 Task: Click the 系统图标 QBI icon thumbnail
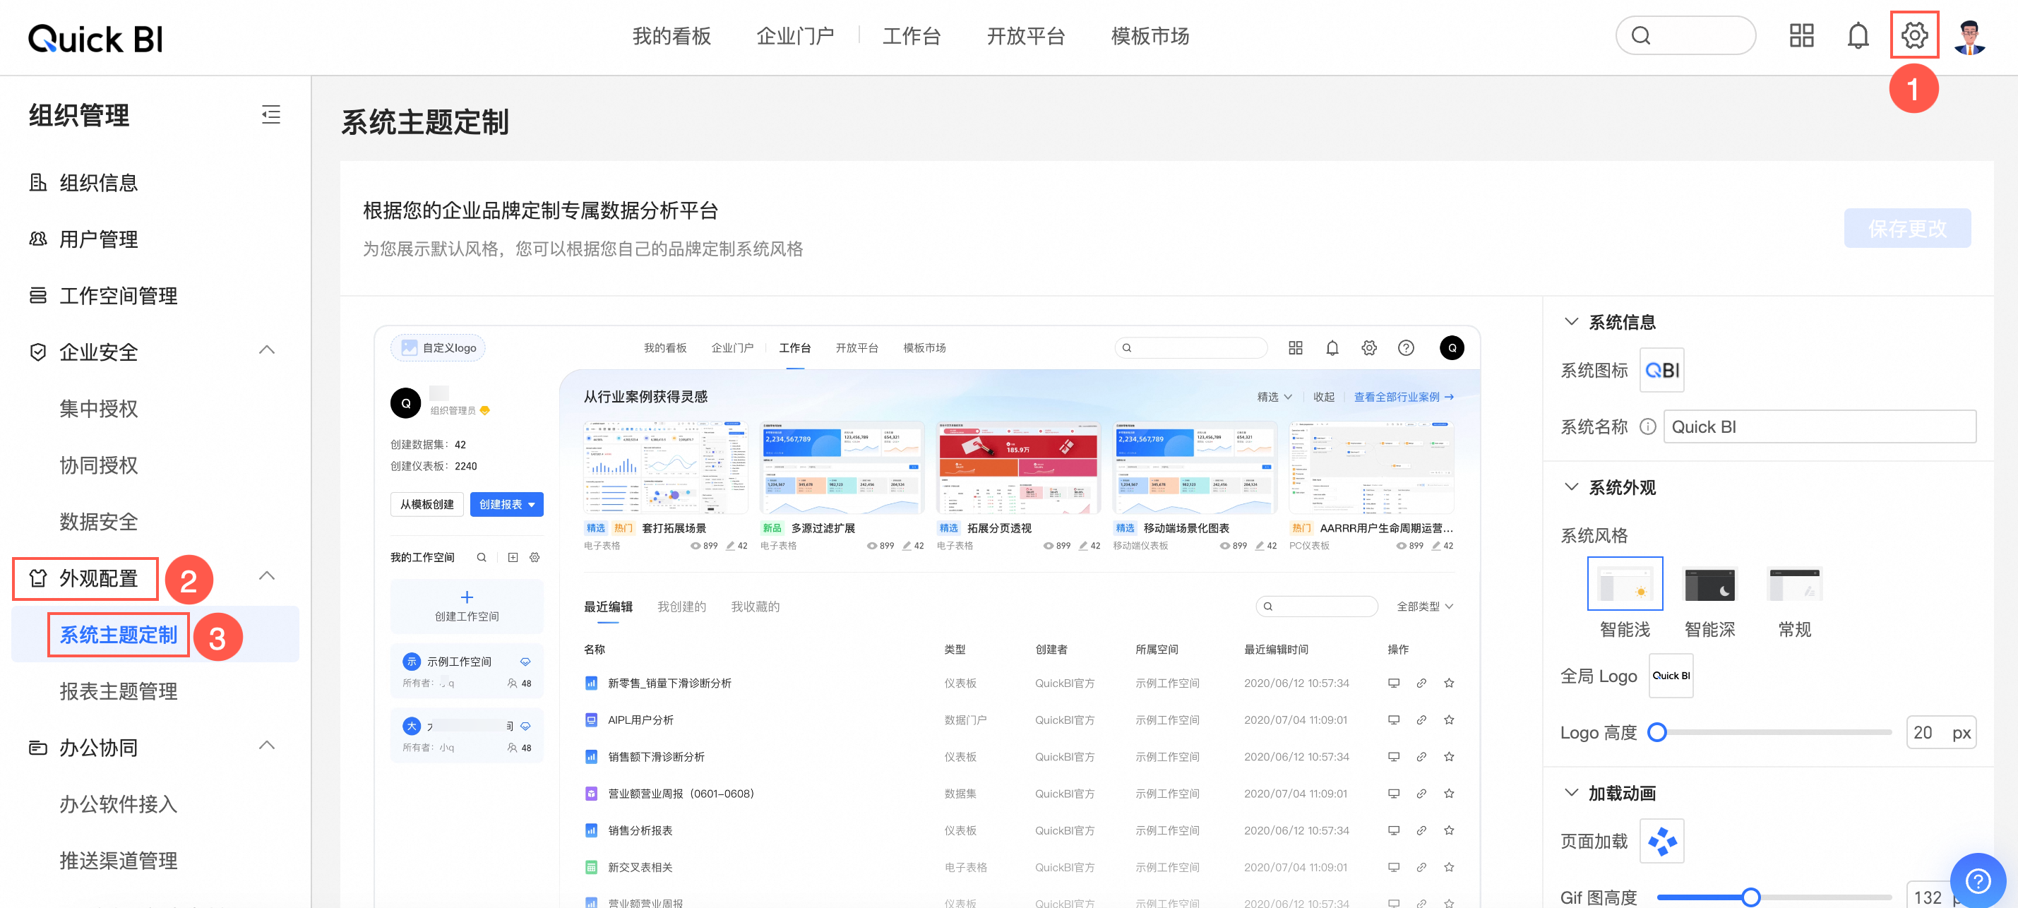[1661, 370]
